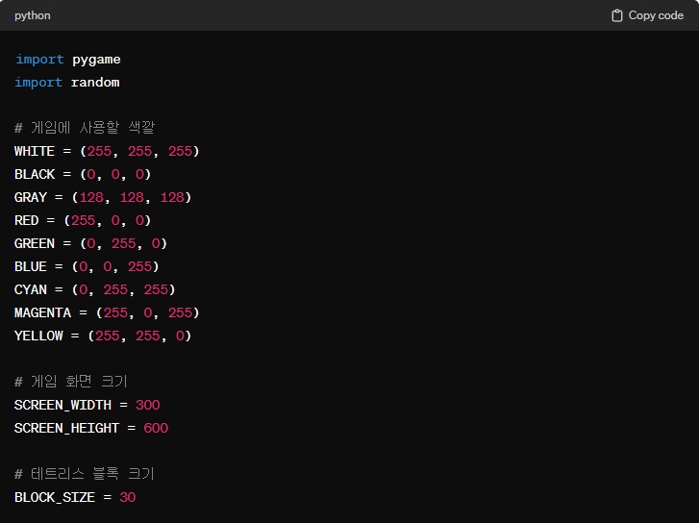This screenshot has width=699, height=523.
Task: Click the SCREEN_HEIGHT = 600 line
Action: click(x=91, y=428)
